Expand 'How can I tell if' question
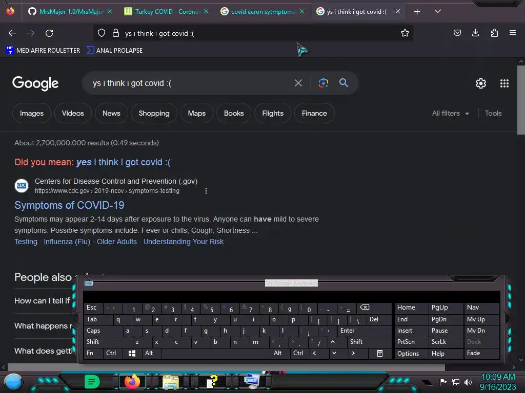The width and height of the screenshot is (525, 393). [x=42, y=301]
